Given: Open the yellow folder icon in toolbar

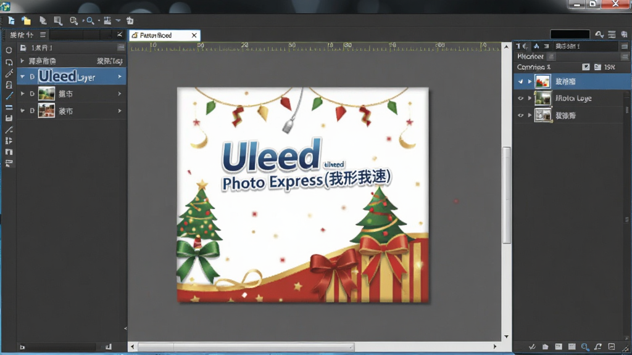Looking at the screenshot, I should tap(26, 20).
